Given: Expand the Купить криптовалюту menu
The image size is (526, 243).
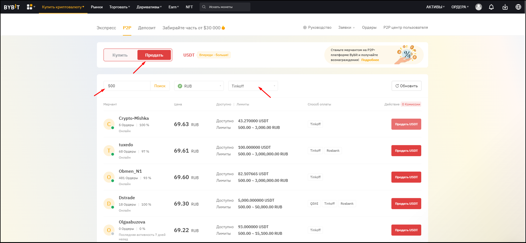Looking at the screenshot, I should (x=63, y=7).
